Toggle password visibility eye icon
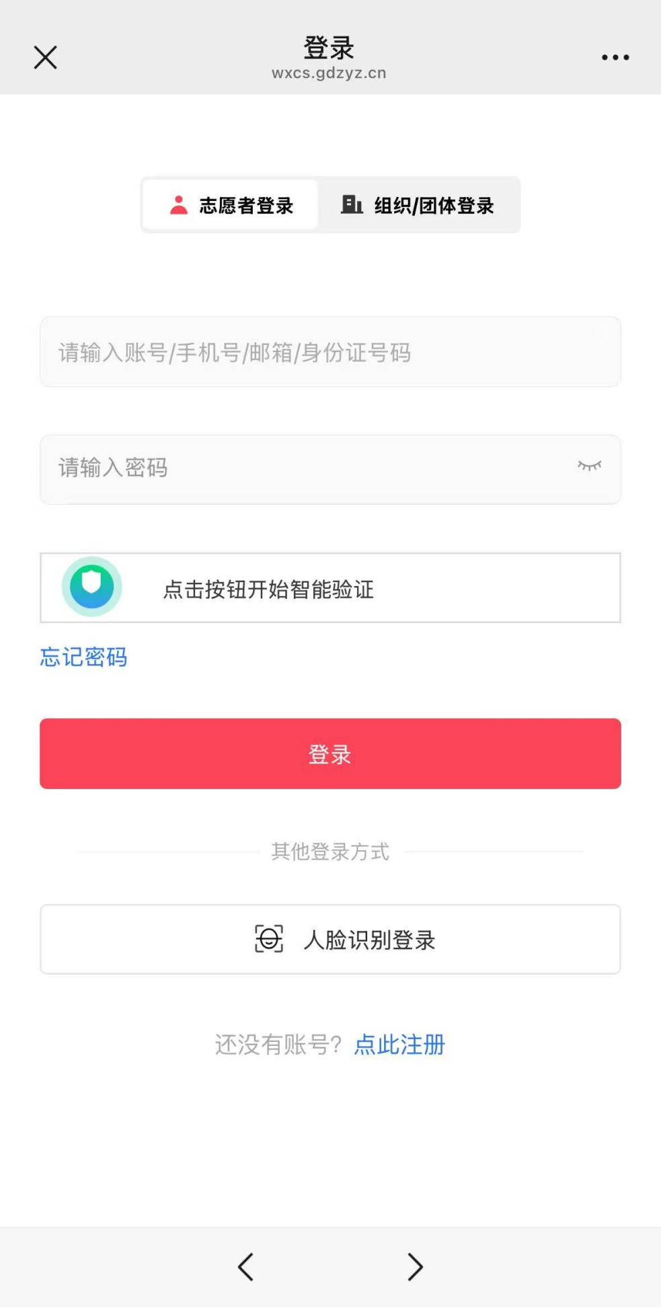This screenshot has height=1308, width=661. click(x=589, y=466)
